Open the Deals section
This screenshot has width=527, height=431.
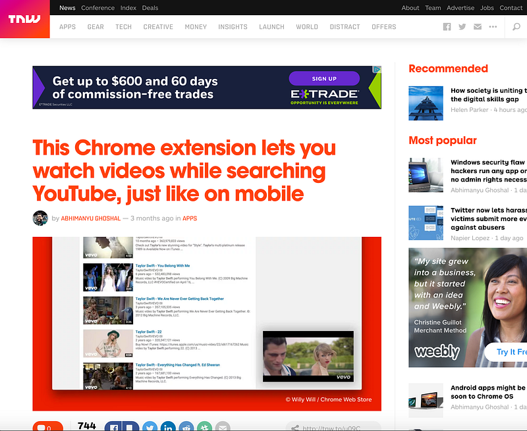150,8
